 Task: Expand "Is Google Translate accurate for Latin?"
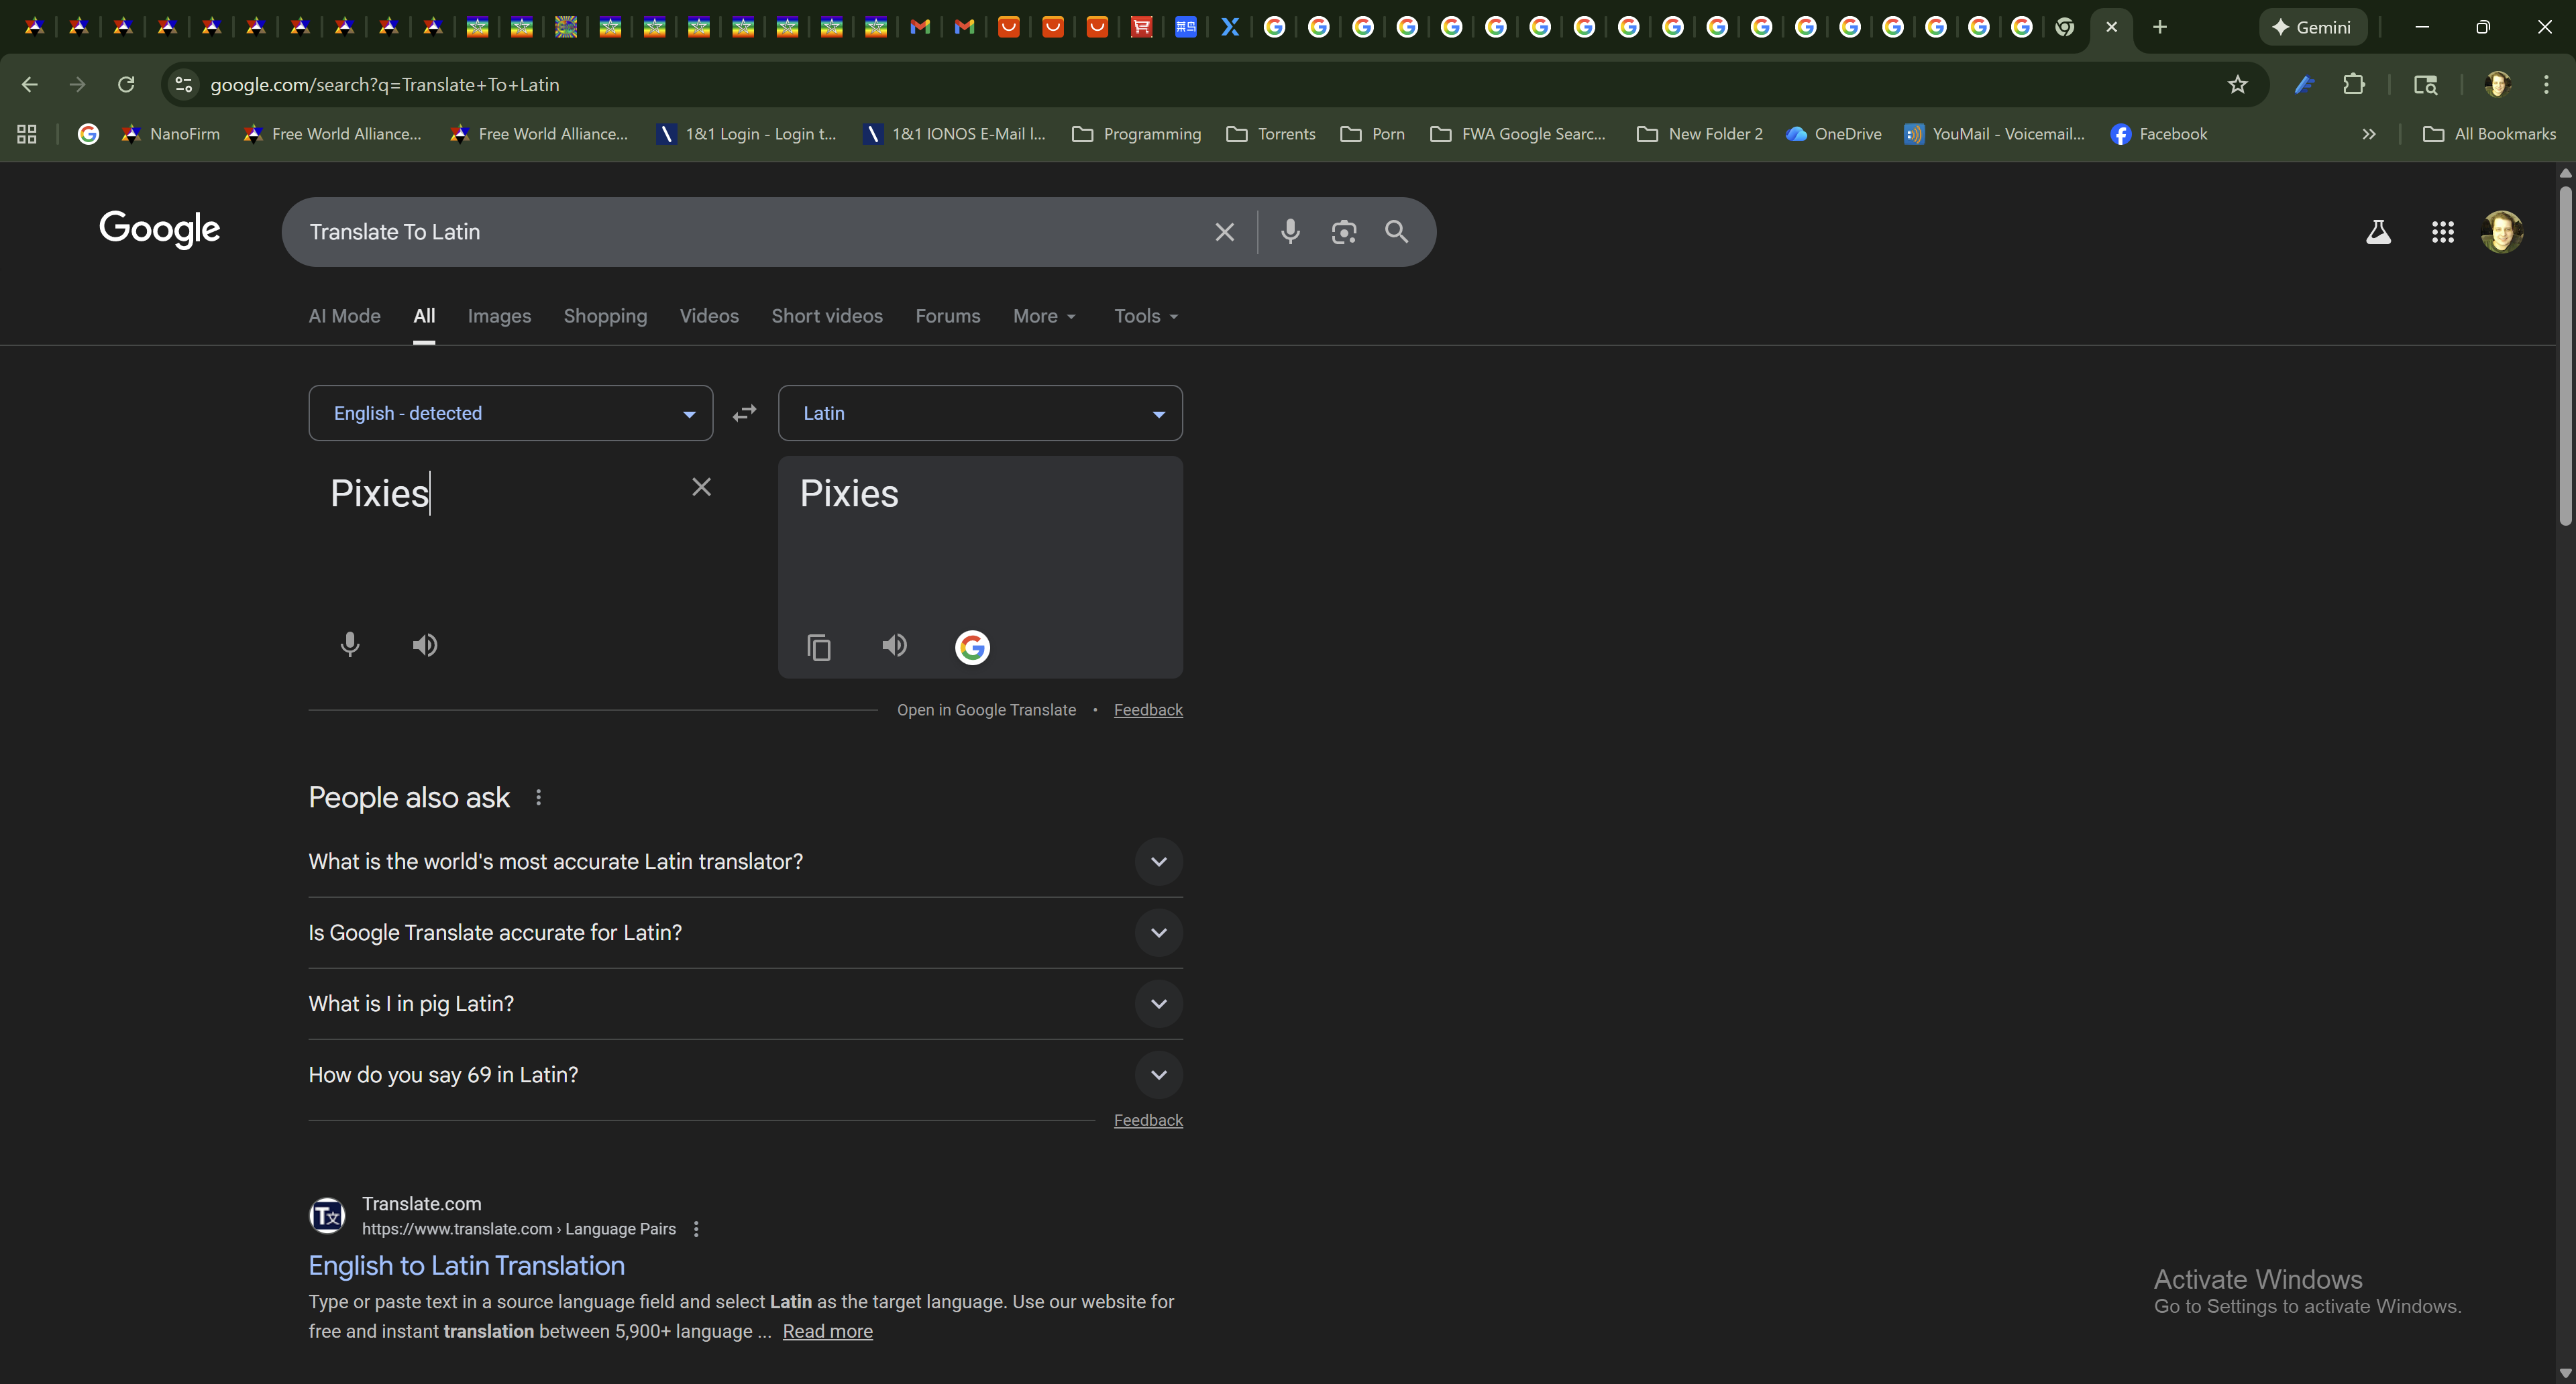1158,932
